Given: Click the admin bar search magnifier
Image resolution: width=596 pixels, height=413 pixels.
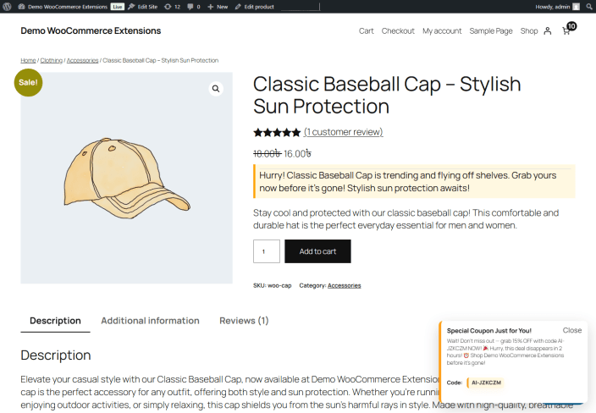Looking at the screenshot, I should [x=589, y=7].
